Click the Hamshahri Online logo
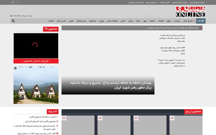 tap(190, 12)
